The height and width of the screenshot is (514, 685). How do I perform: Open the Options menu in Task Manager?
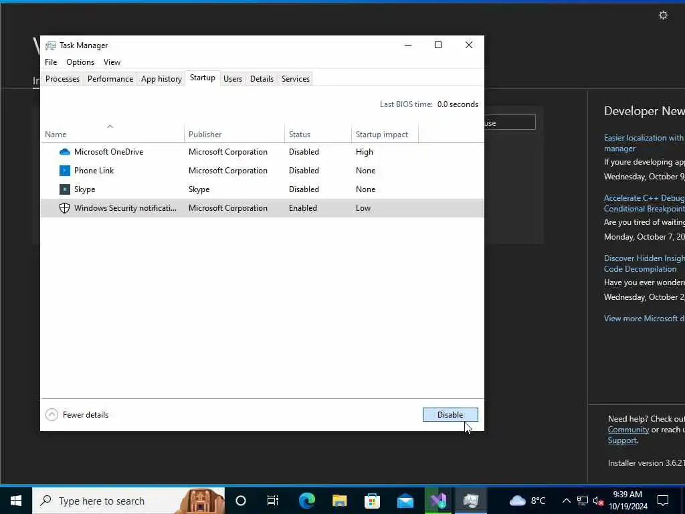click(80, 62)
